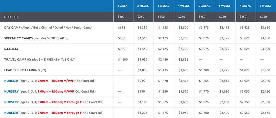Click the NURSERY link for 9:00am–1:00pm M/W/F
Viewport: 276px width, 118px height.
pos(11,81)
